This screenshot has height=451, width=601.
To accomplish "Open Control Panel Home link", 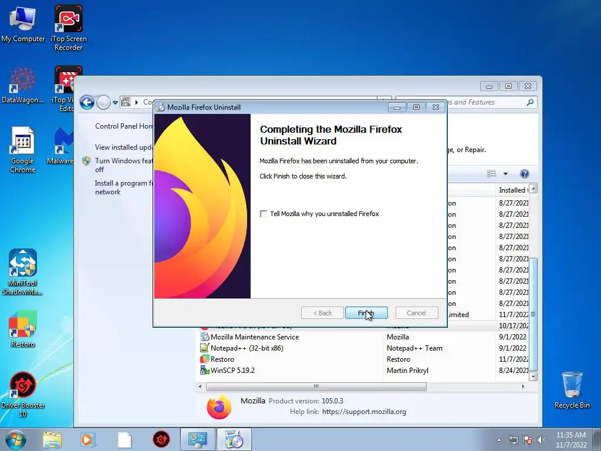I will click(x=124, y=126).
